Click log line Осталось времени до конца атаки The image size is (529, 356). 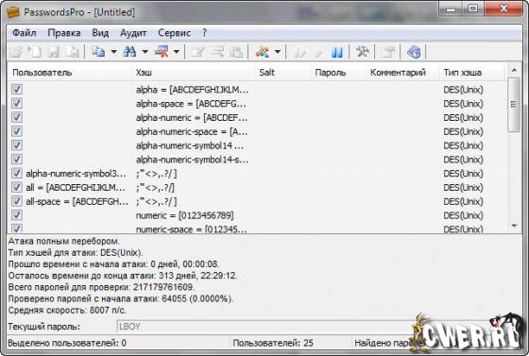coord(123,276)
